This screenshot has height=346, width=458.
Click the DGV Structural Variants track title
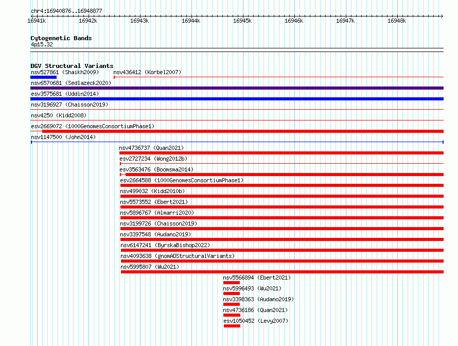tap(72, 66)
